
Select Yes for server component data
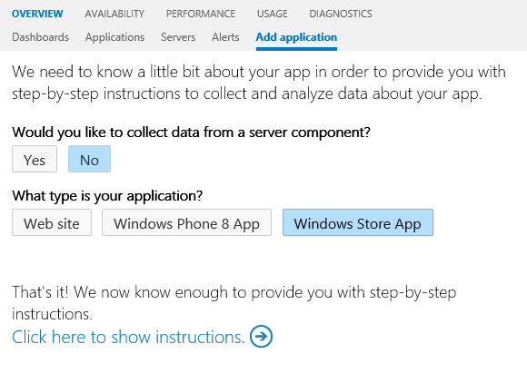[x=35, y=159]
